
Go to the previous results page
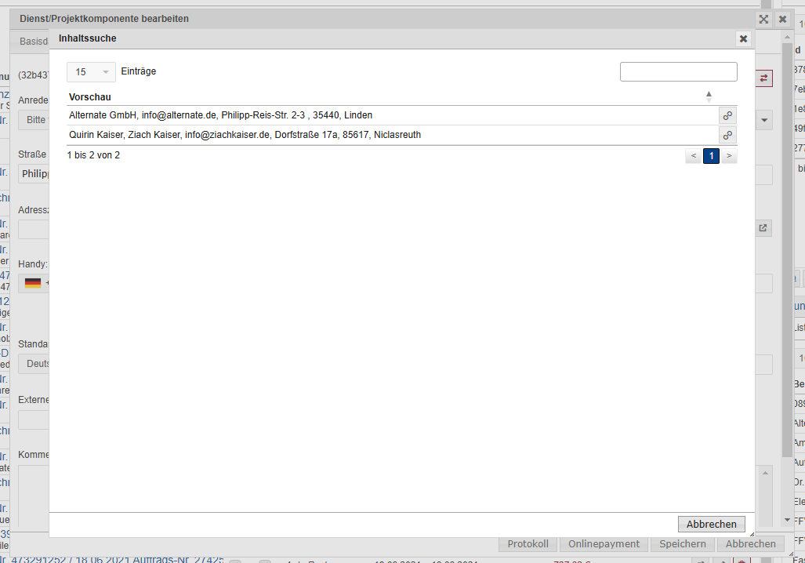tap(693, 156)
